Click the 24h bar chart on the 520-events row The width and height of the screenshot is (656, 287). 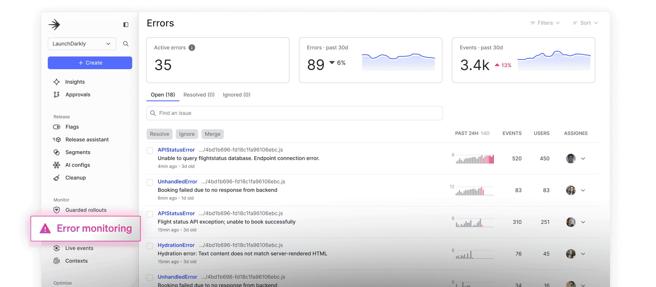click(x=475, y=159)
